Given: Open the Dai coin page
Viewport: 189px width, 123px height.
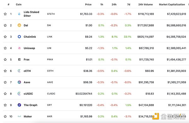Looking at the screenshot, I should point(26,25).
